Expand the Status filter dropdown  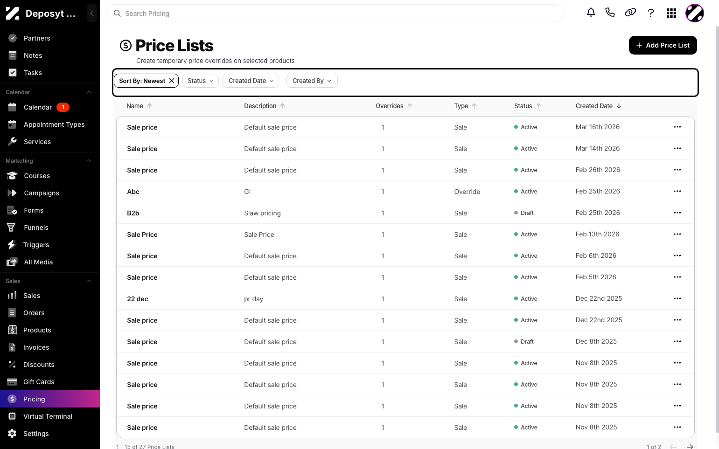[200, 81]
